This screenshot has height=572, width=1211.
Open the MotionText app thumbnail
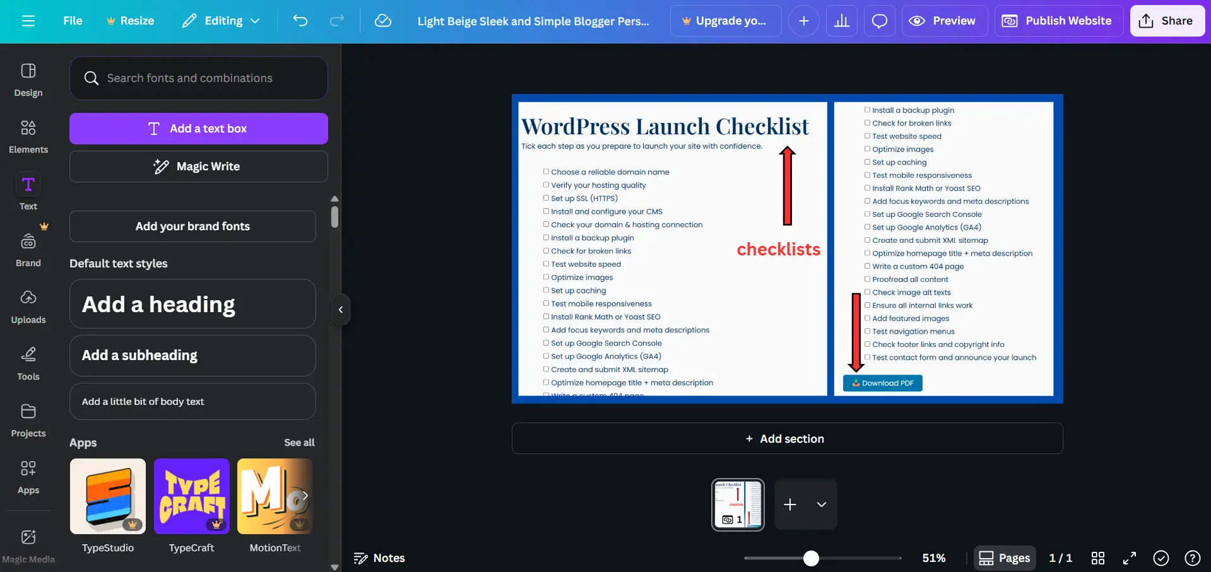[x=275, y=496]
